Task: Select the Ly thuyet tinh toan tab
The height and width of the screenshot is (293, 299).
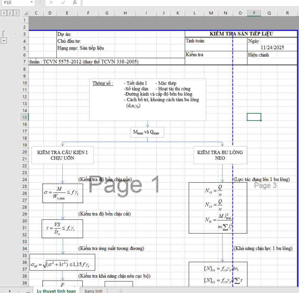Action: pos(56,290)
